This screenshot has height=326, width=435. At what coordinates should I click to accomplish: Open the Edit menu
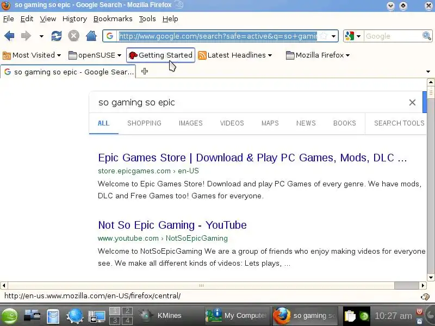tap(27, 19)
